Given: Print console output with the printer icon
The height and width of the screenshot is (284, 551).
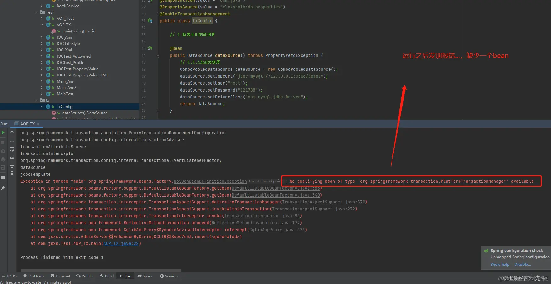Looking at the screenshot, I should point(12,165).
